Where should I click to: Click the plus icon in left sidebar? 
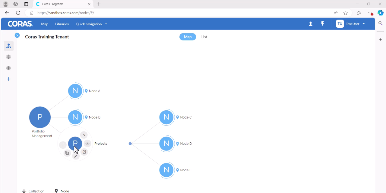9,79
